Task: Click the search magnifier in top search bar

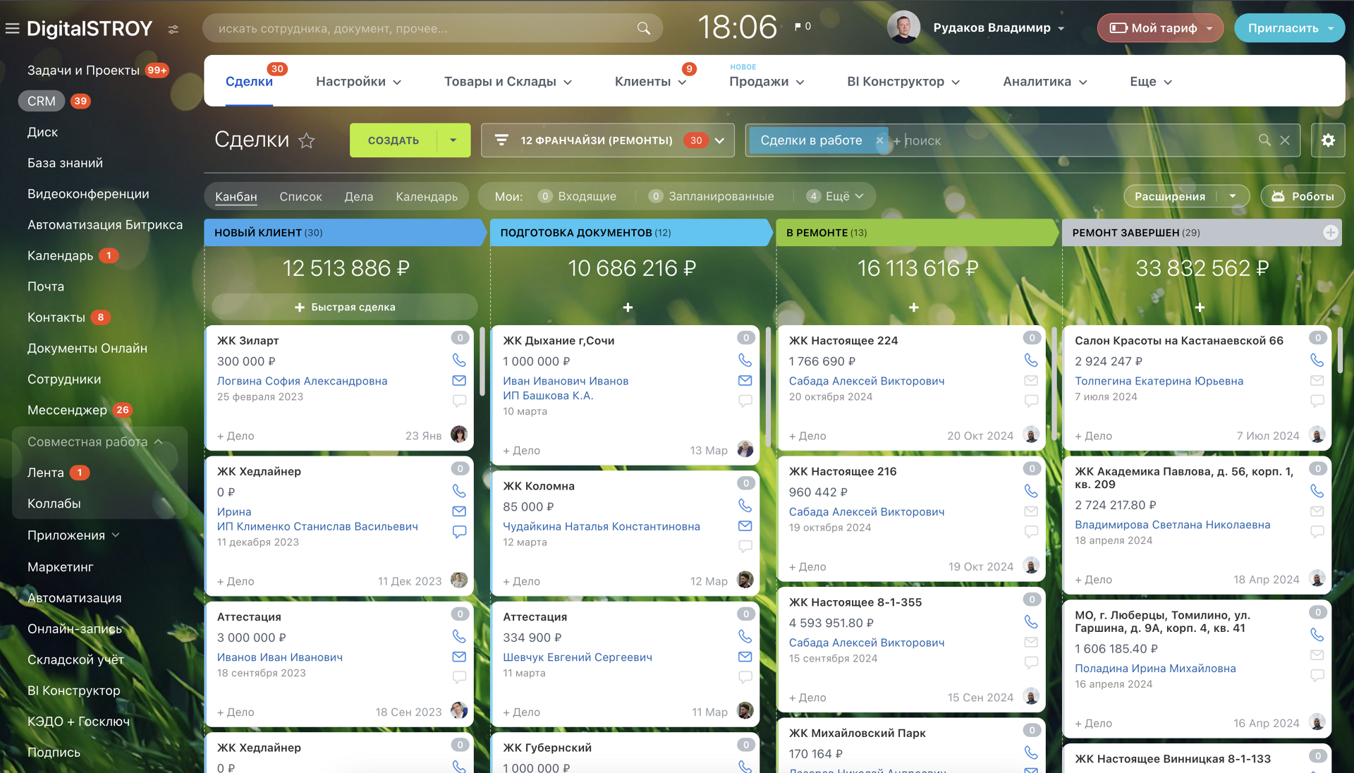Action: click(x=643, y=28)
